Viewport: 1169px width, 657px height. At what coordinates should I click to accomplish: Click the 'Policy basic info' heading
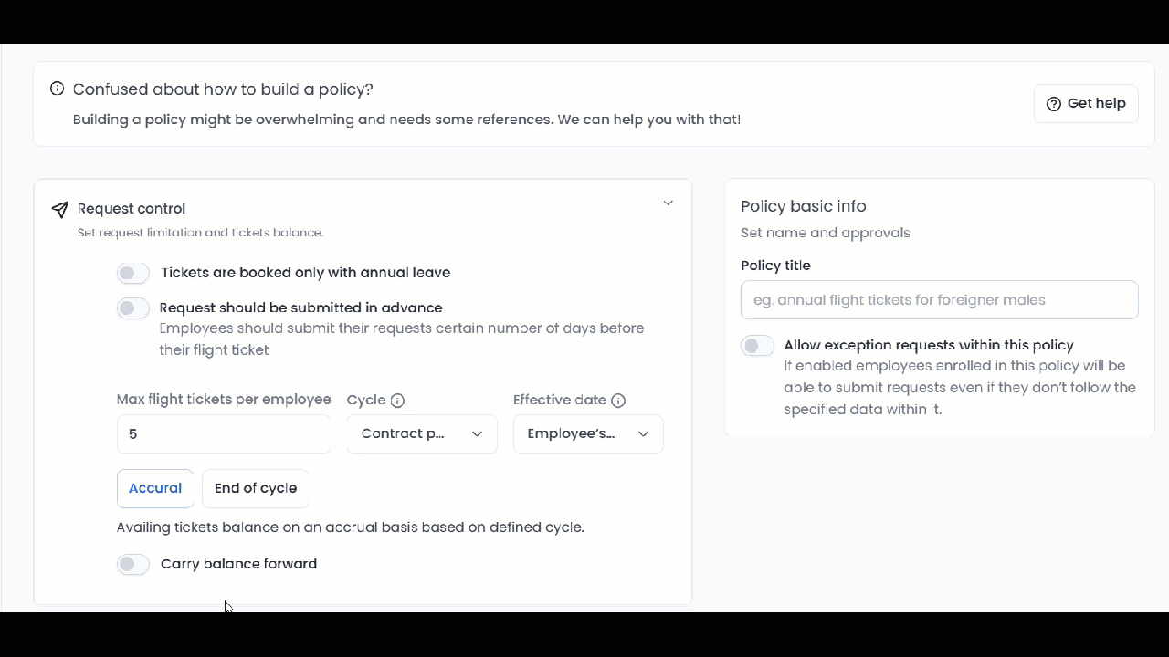(x=803, y=206)
